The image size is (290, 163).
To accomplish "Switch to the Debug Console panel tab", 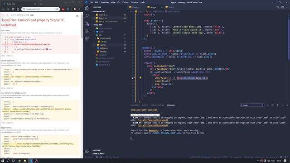I will click(x=157, y=105).
